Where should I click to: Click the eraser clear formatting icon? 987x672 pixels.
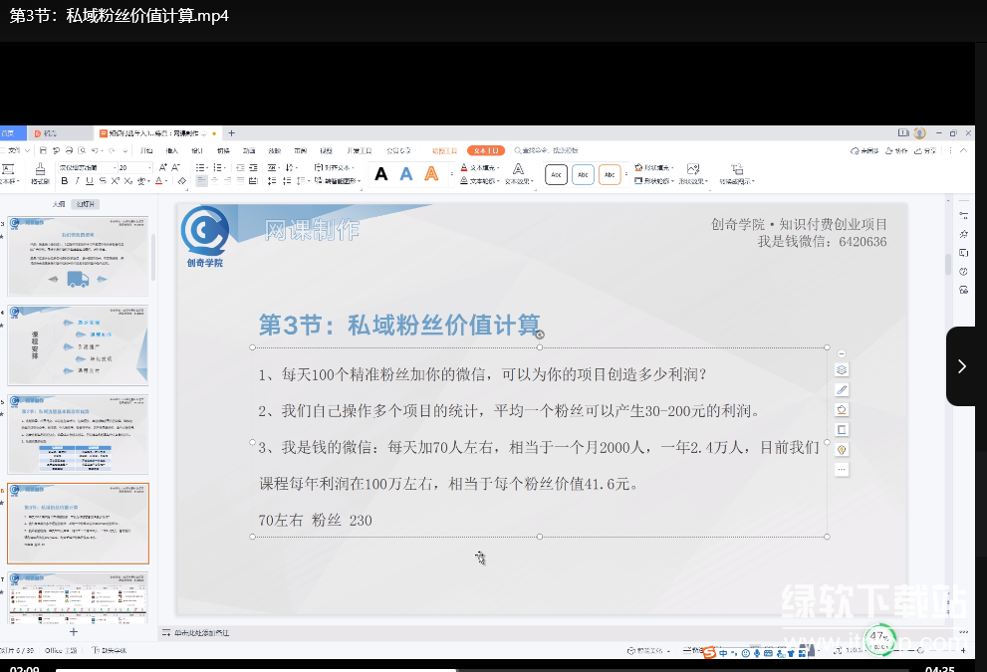click(181, 181)
